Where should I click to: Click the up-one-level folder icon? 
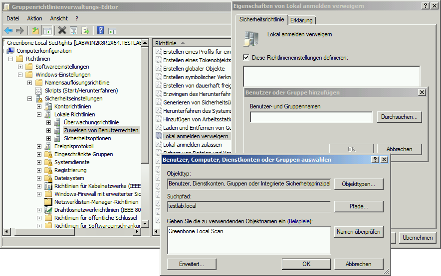coord(35,31)
